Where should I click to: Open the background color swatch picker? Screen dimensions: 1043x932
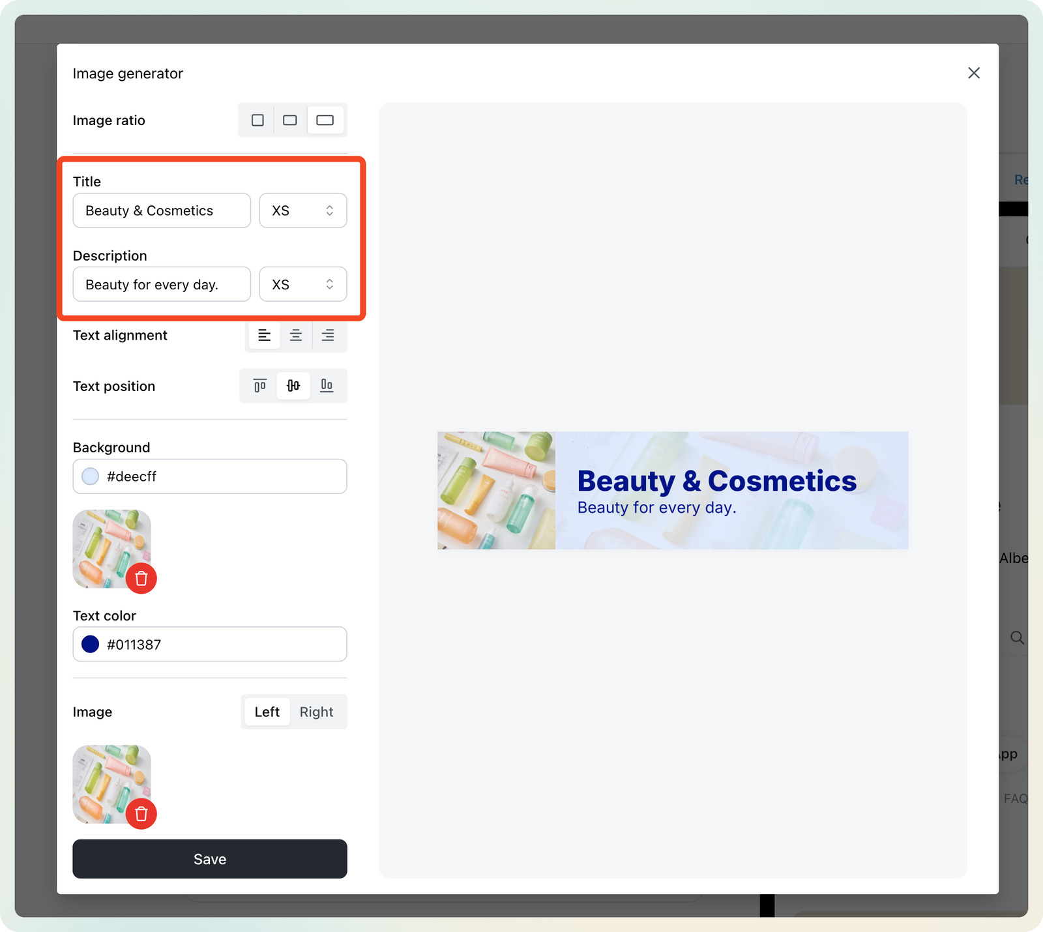[91, 476]
